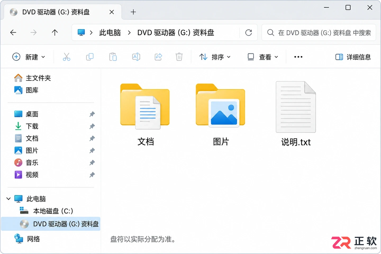Open the 排序 sort dropdown
The width and height of the screenshot is (381, 254).
tap(215, 57)
